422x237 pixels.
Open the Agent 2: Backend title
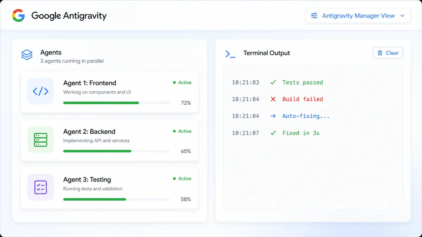click(89, 132)
